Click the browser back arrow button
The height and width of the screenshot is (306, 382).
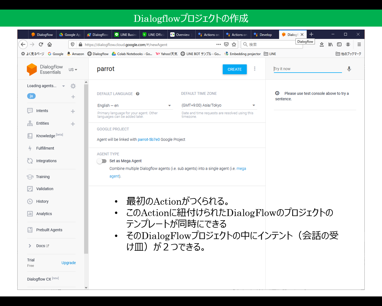[x=23, y=45]
